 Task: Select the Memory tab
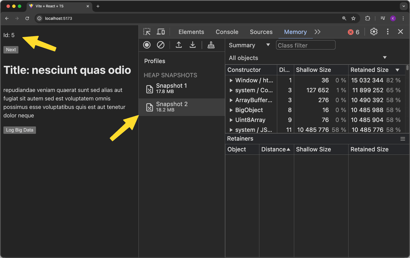[295, 32]
